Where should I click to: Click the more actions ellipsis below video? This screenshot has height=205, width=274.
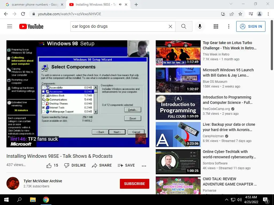coord(144,166)
